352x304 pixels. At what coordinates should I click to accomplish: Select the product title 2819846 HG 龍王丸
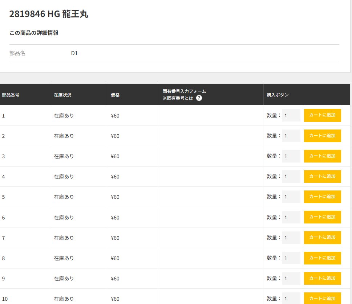click(x=49, y=14)
